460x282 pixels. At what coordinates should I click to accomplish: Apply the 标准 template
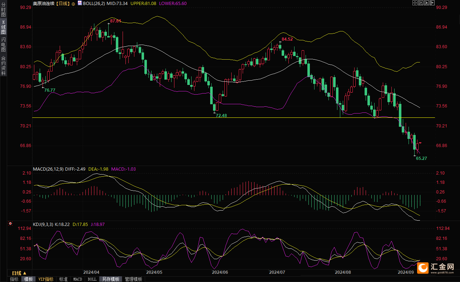tap(63, 279)
